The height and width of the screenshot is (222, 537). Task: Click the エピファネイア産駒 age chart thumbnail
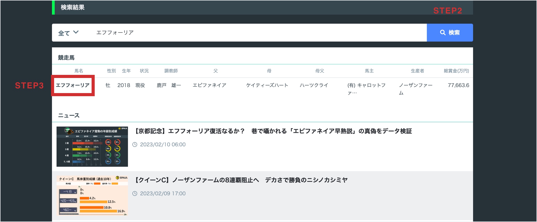pyautogui.click(x=92, y=147)
